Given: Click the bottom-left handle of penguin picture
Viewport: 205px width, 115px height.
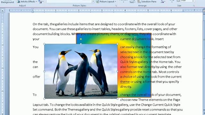Looking at the screenshot, I should (44, 99).
